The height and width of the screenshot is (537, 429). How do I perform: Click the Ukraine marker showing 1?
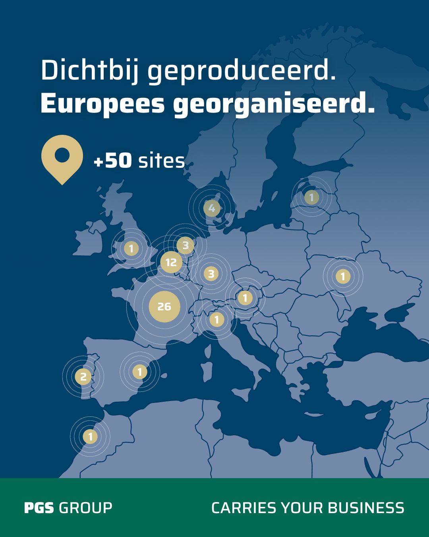(343, 276)
